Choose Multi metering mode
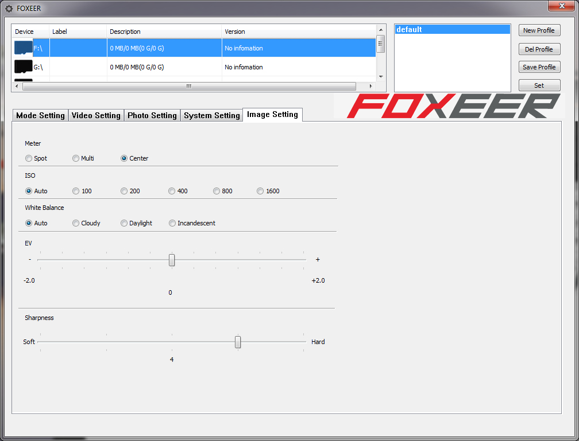579x441 pixels. coord(76,158)
